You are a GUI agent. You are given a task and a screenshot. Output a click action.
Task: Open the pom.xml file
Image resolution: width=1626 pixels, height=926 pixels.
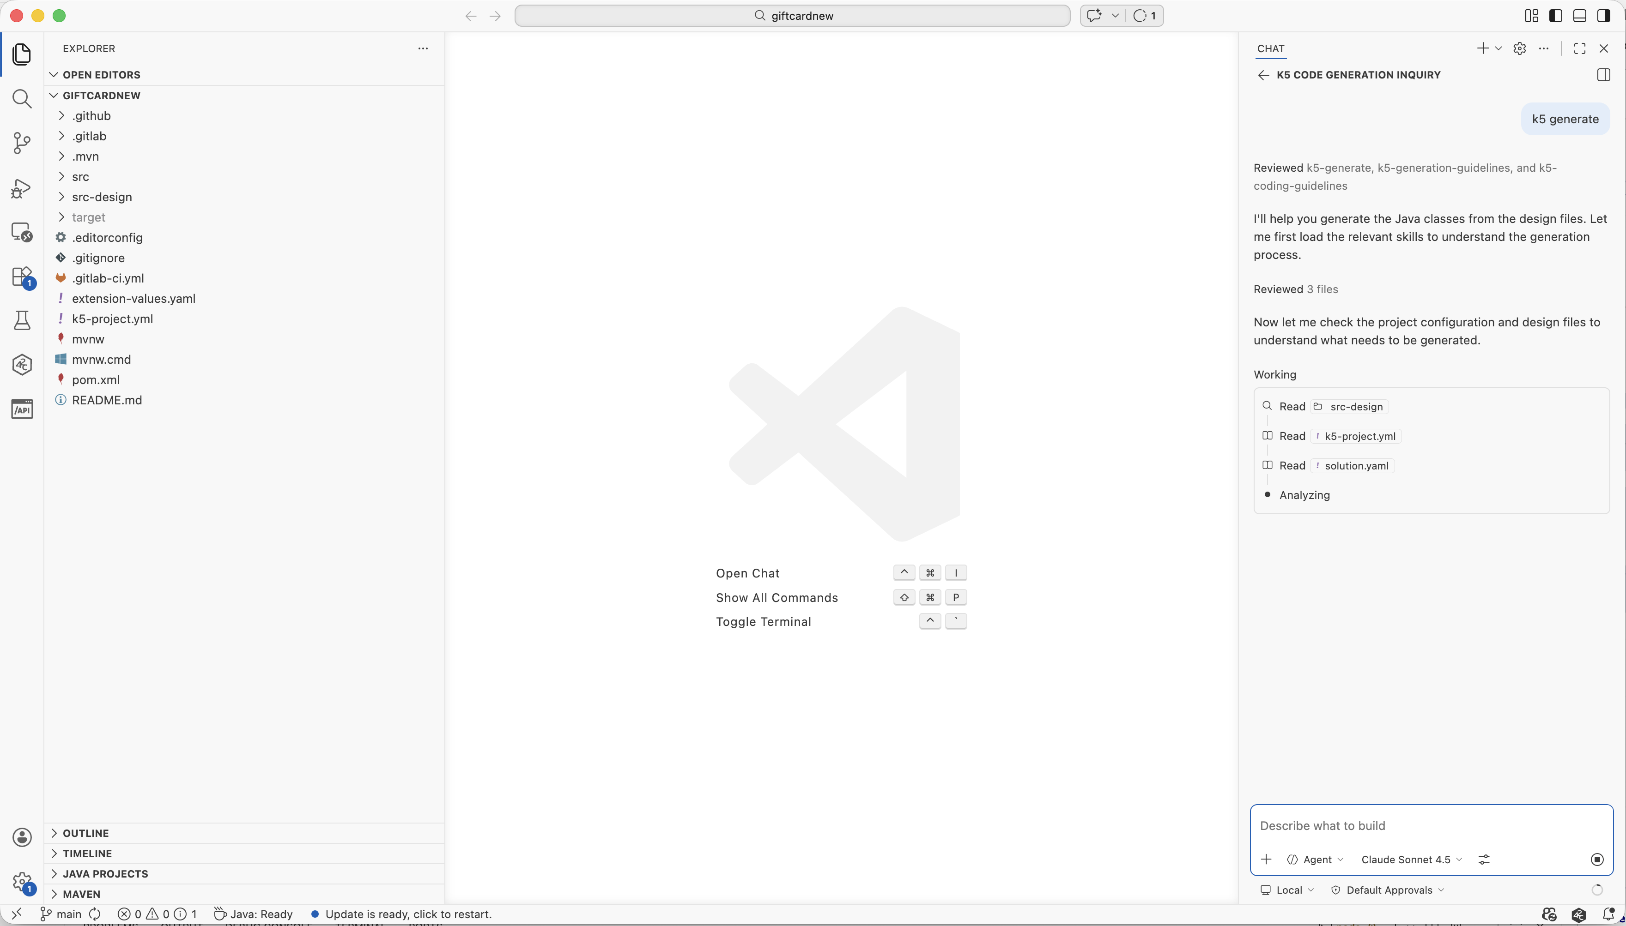pos(96,380)
